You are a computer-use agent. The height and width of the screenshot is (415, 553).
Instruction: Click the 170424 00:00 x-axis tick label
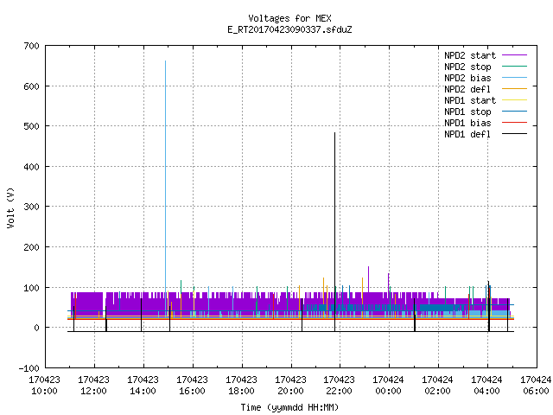point(388,386)
